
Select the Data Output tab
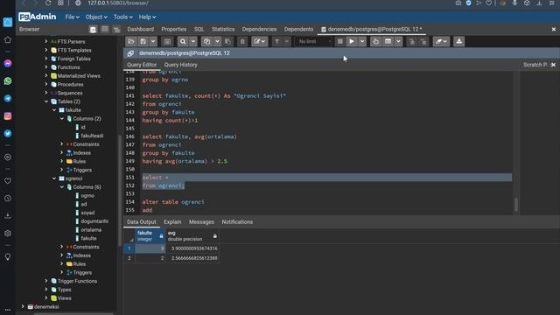click(142, 221)
